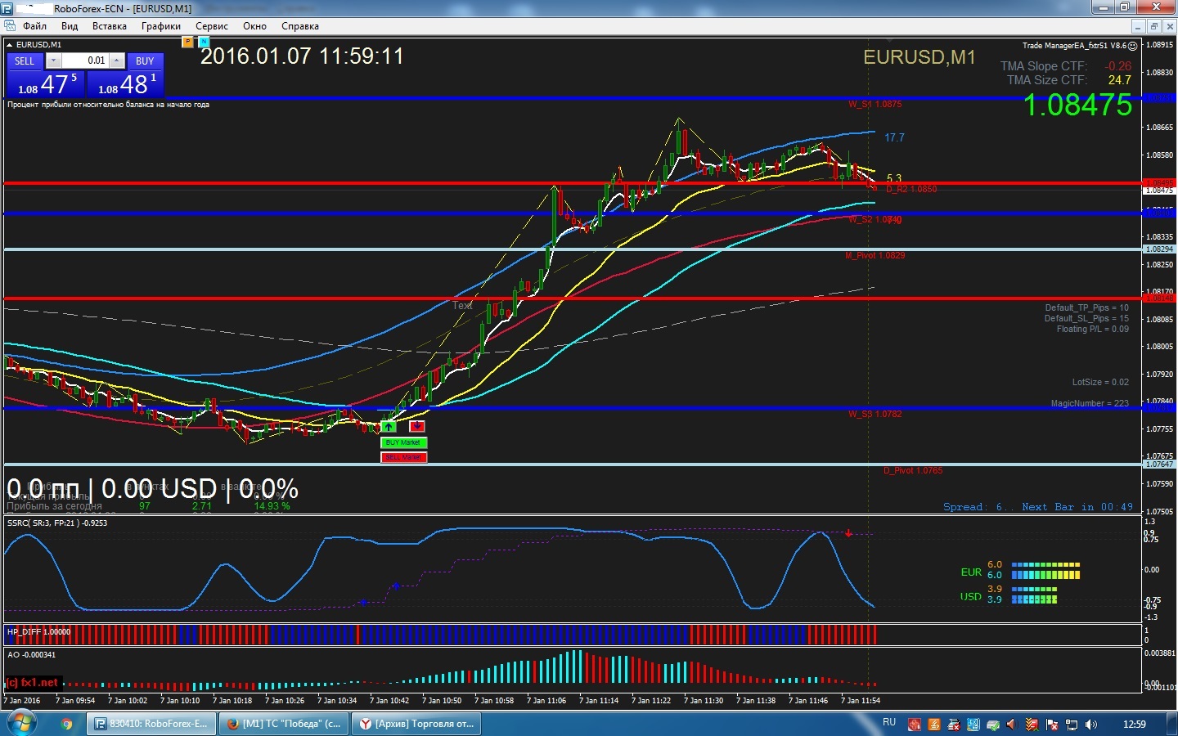Click the Windows Start button
The height and width of the screenshot is (736, 1178).
click(20, 724)
